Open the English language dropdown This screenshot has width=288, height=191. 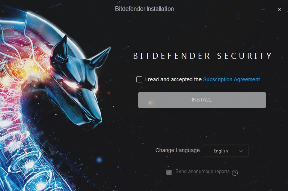click(x=226, y=151)
